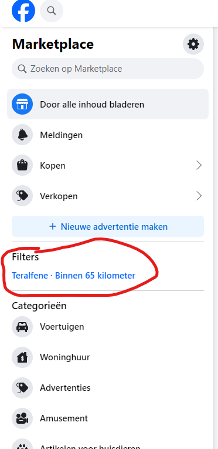Select the car icon for Voertuigen
218x449 pixels.
(x=22, y=326)
